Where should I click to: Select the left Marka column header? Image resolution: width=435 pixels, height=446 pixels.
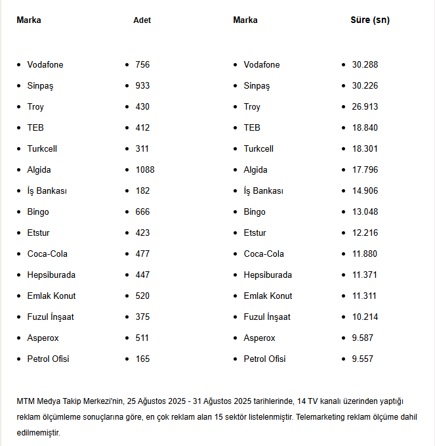tap(29, 20)
